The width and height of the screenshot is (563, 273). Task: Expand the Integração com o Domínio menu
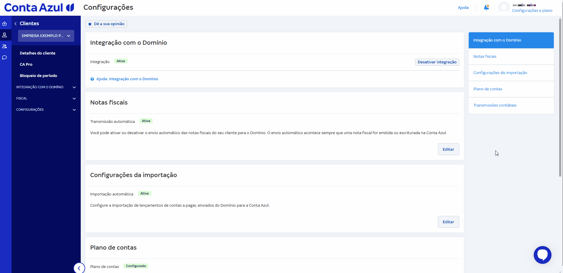(x=46, y=87)
